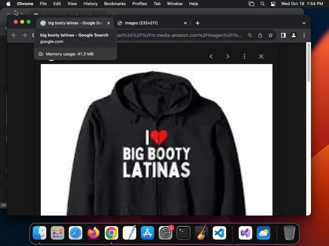Go back with the Chrome back arrow

tap(14, 35)
